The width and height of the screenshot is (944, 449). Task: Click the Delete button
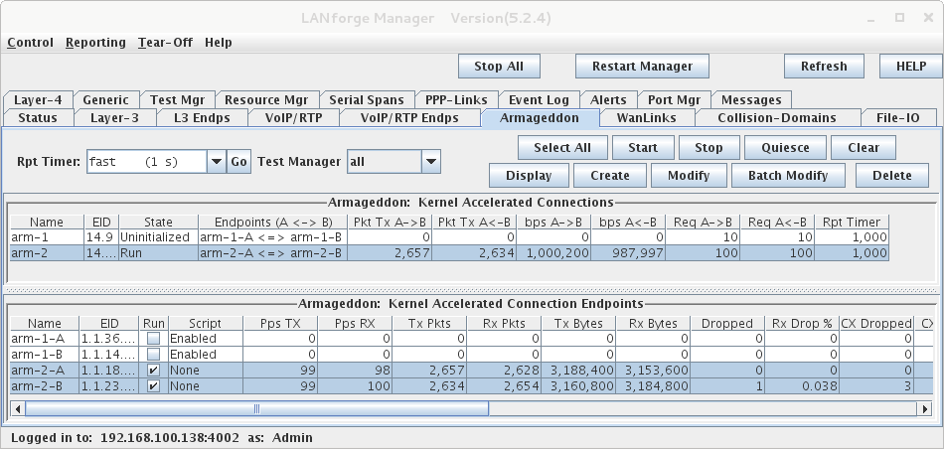892,176
